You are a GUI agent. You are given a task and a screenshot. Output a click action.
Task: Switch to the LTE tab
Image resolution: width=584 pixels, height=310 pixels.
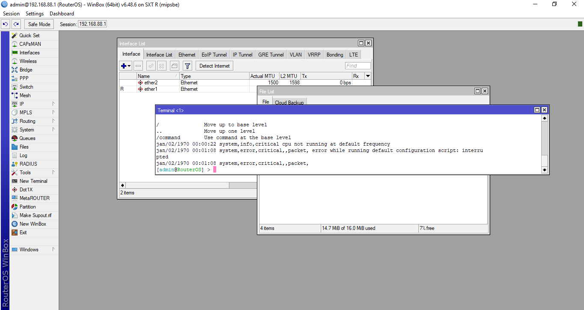point(353,55)
